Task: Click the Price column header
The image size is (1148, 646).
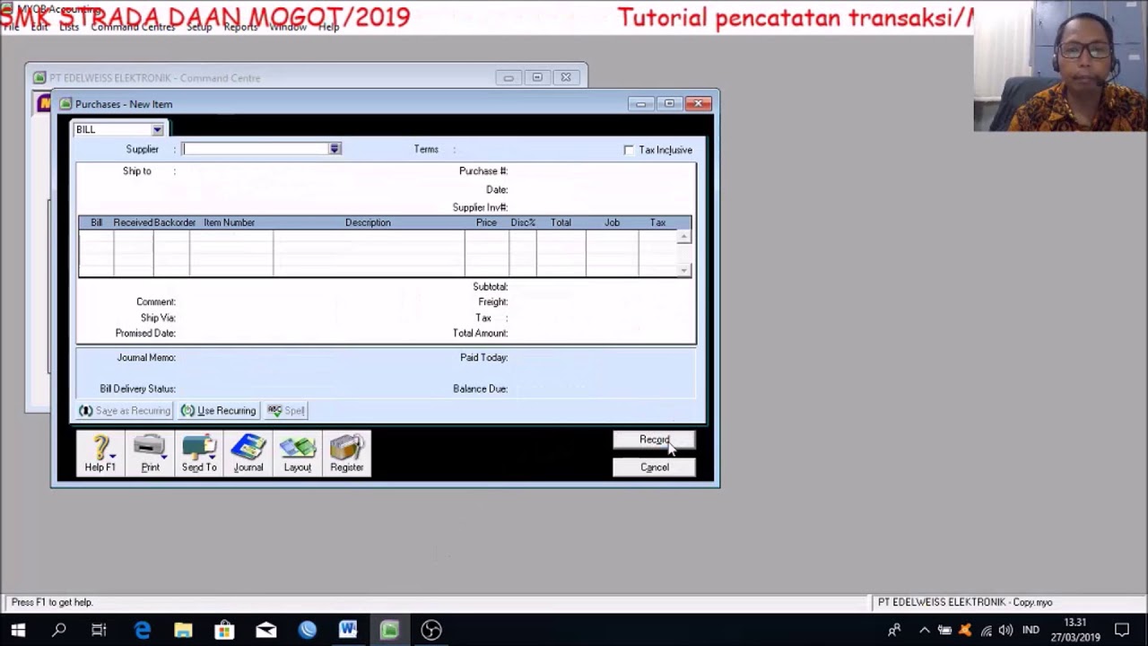Action: point(486,223)
